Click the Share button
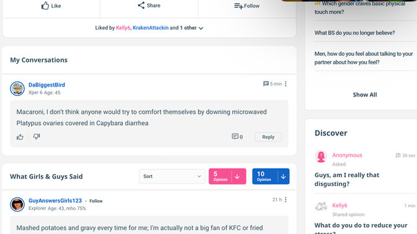This screenshot has height=234, width=417. click(149, 6)
